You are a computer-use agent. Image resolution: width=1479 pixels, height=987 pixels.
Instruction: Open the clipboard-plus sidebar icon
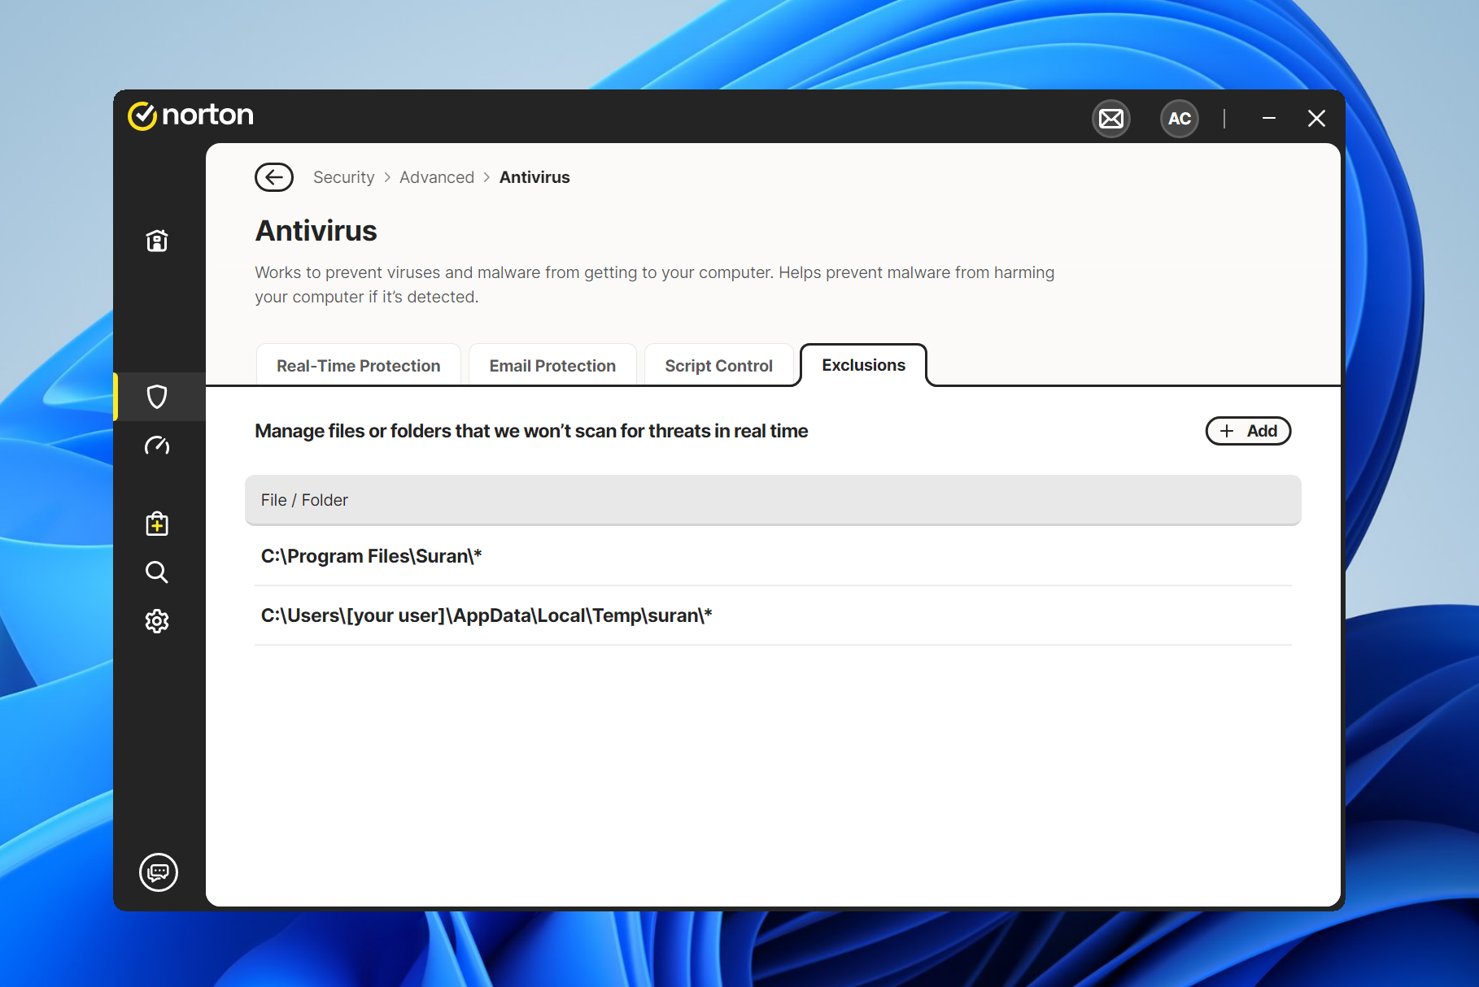pyautogui.click(x=157, y=524)
